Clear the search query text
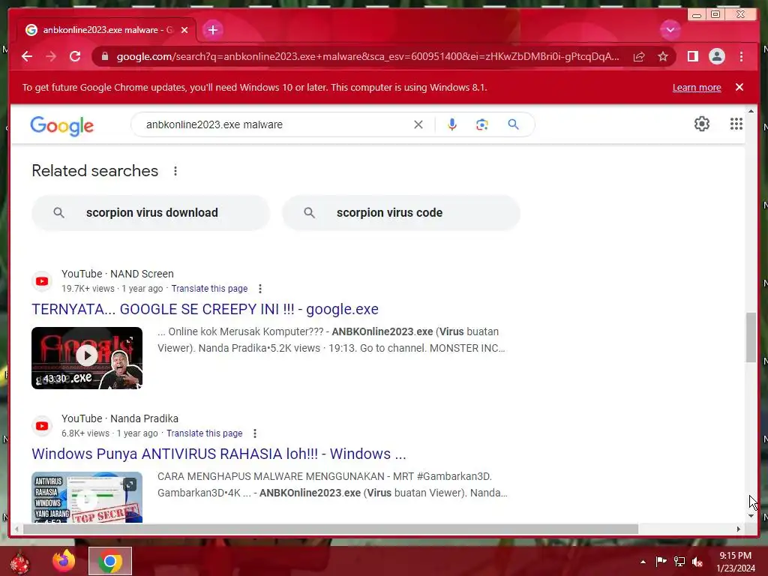The height and width of the screenshot is (576, 768). tap(418, 124)
